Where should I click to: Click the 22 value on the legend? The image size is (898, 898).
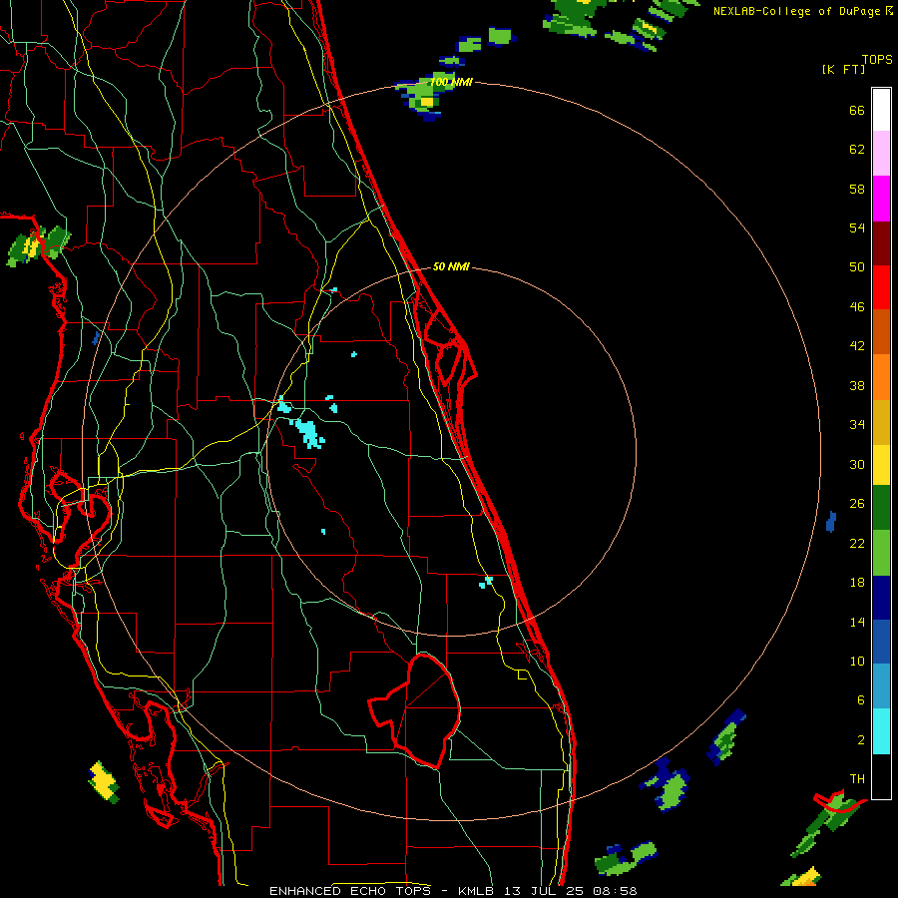(x=857, y=543)
